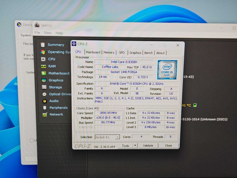Open the Help menu in Speccy

pos(59,33)
